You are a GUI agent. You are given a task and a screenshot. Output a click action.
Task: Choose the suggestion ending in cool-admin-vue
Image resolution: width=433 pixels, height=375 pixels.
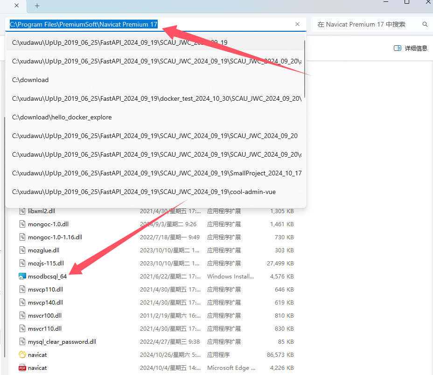pyautogui.click(x=155, y=192)
